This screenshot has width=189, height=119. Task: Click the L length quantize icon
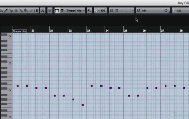(174, 11)
